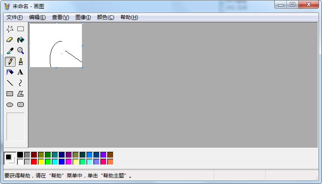322x184 pixels.
Task: Pick the black color swatch in palette
Action: point(20,155)
